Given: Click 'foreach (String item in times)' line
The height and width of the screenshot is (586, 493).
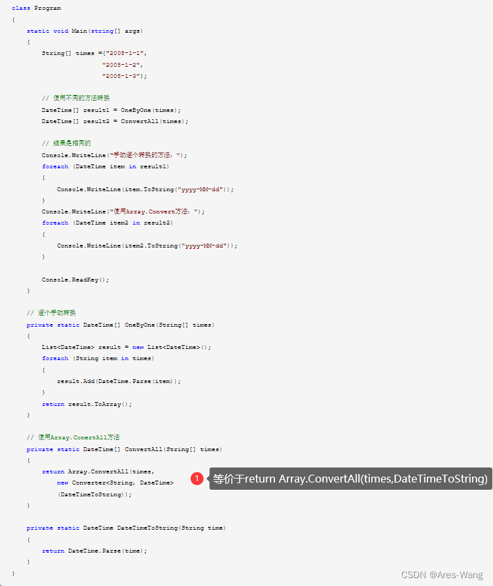Looking at the screenshot, I should pos(98,359).
